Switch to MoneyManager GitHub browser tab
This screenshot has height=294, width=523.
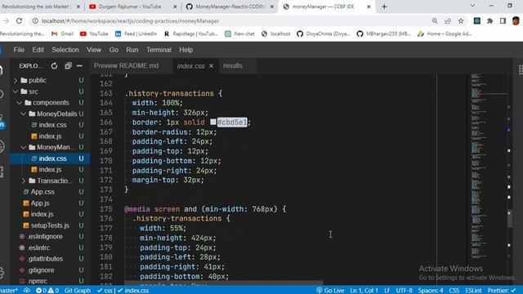coord(230,7)
